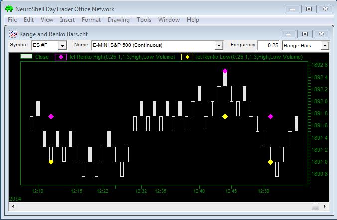Minimize the NeuroShell DayTrader main window
The width and height of the screenshot is (337, 220).
coord(292,9)
